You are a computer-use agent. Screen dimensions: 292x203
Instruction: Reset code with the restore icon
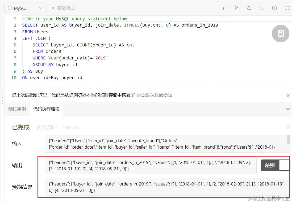(249, 8)
